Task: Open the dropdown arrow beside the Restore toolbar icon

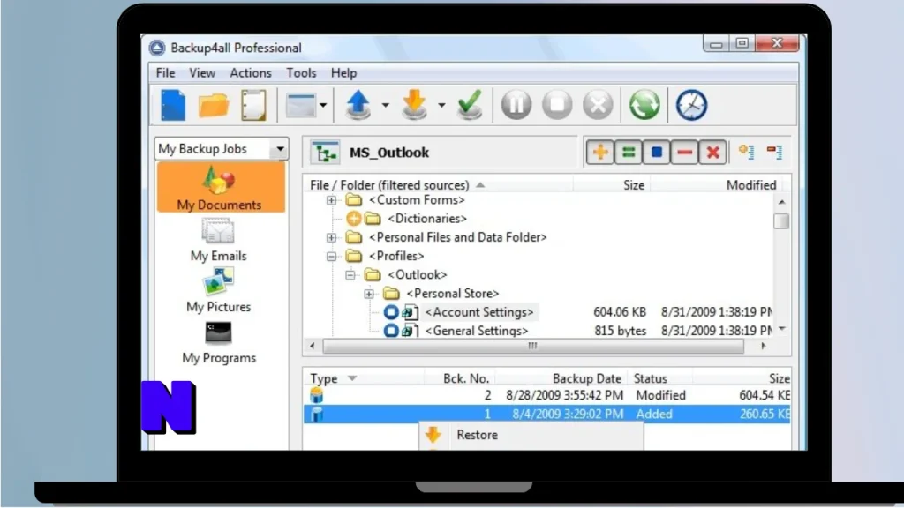Action: (x=441, y=106)
